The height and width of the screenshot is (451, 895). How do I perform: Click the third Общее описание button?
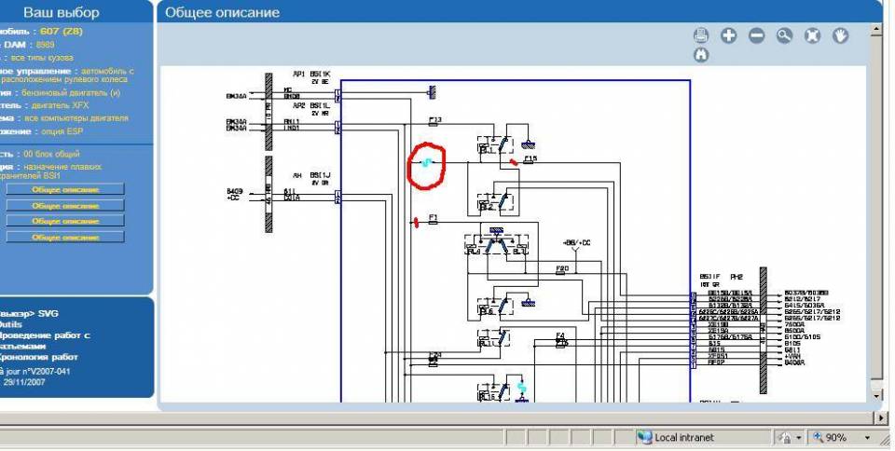click(65, 221)
